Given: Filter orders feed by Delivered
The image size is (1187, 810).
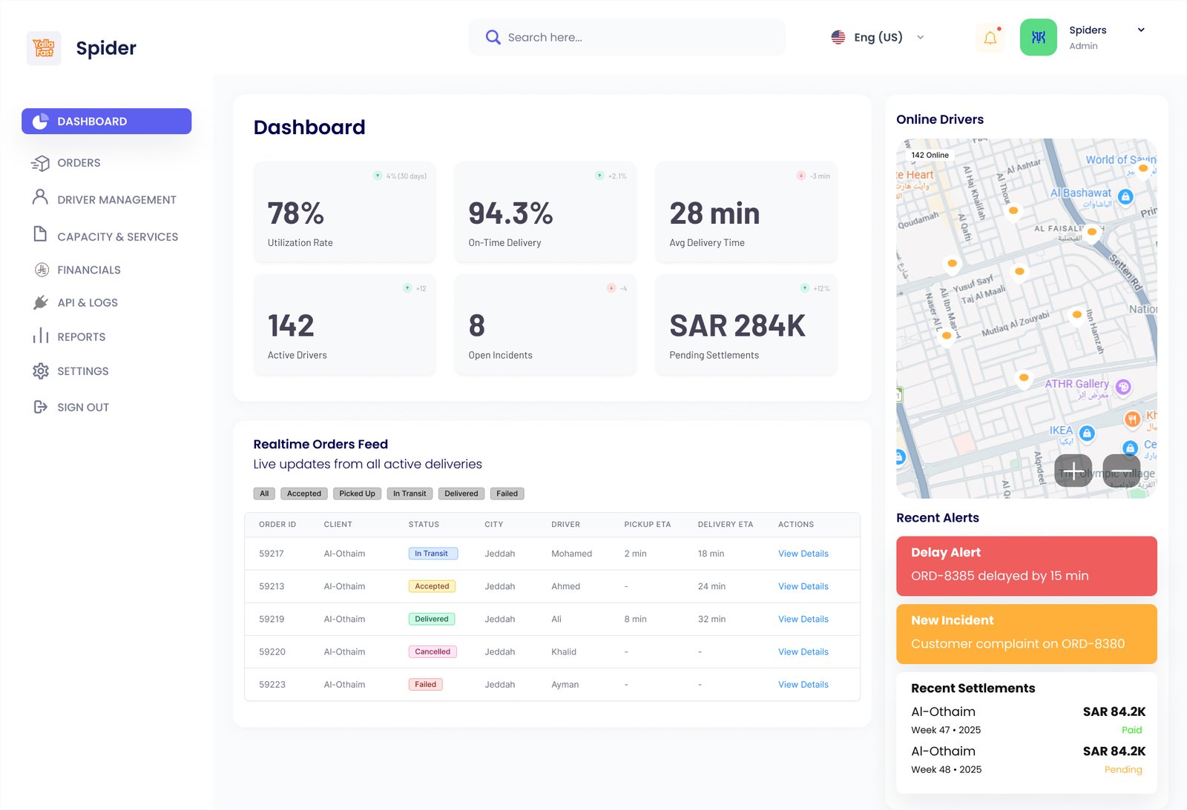Looking at the screenshot, I should tap(461, 494).
